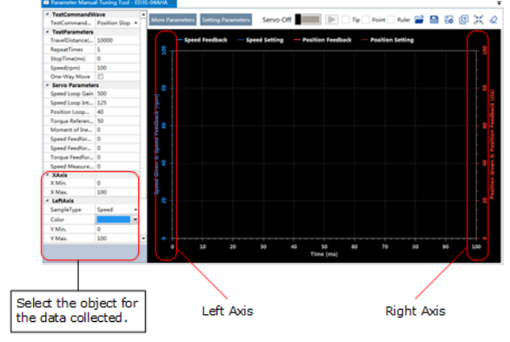Enable the Ruler checkbox

click(391, 20)
